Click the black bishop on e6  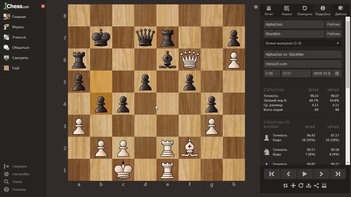click(167, 60)
